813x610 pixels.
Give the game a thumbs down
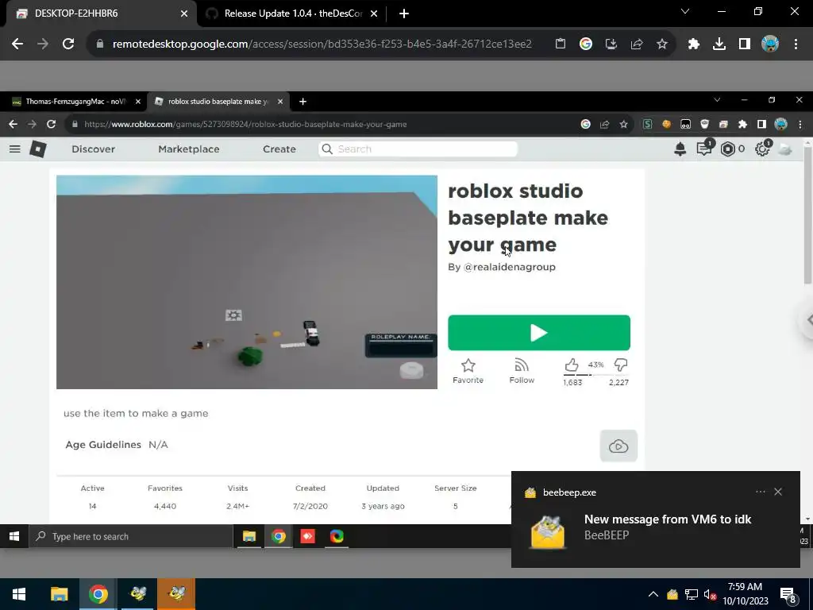coord(620,365)
